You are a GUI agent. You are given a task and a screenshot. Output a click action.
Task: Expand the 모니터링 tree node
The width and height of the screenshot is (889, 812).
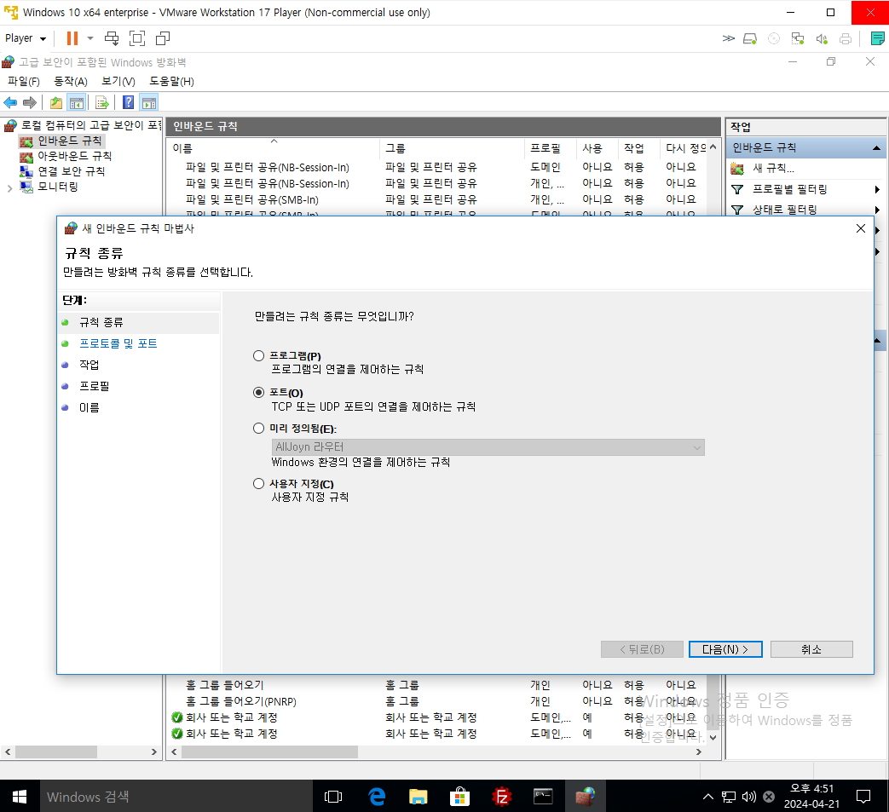click(9, 188)
